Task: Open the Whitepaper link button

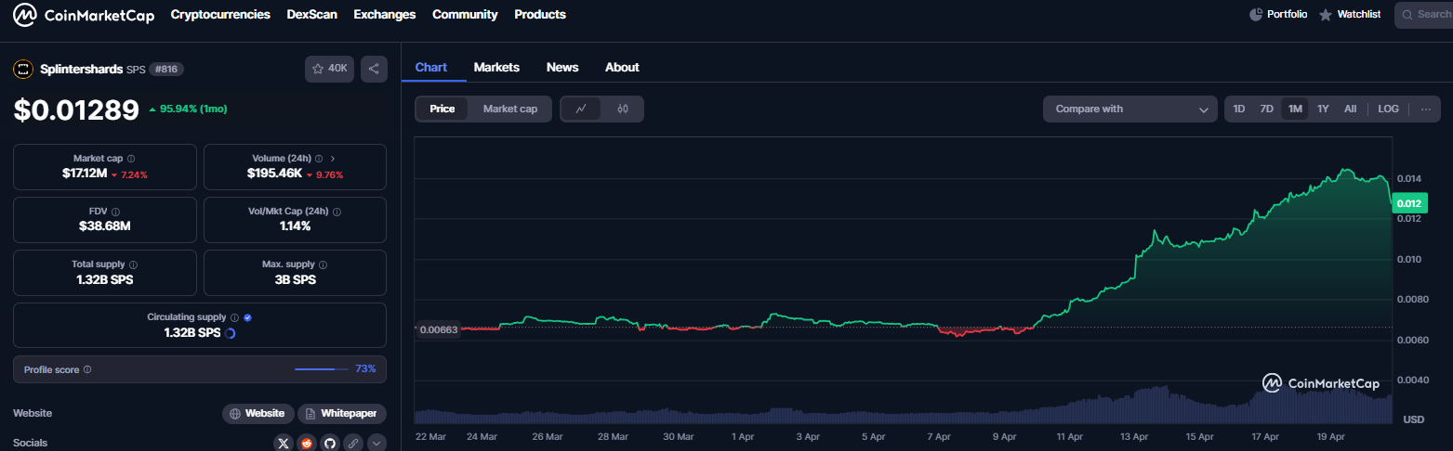Action: pyautogui.click(x=342, y=413)
